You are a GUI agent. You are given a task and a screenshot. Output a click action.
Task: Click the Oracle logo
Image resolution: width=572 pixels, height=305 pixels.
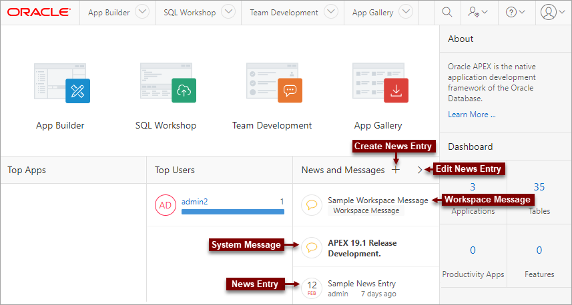coord(39,12)
